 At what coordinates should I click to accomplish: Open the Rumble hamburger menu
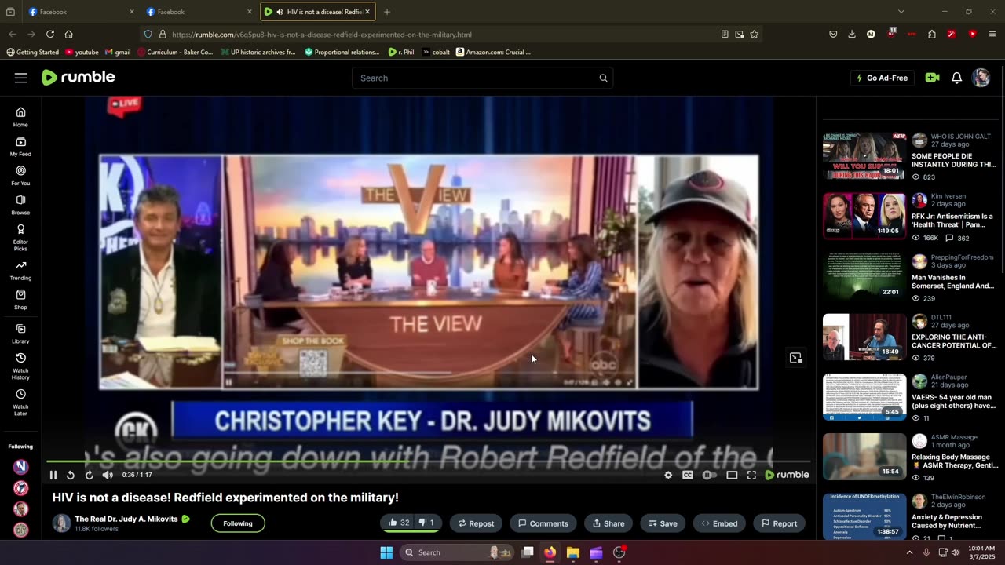(21, 78)
